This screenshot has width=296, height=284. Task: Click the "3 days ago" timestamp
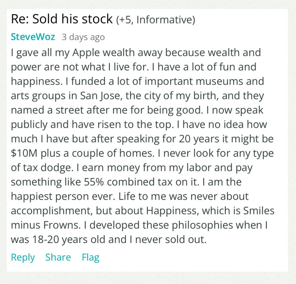(83, 37)
